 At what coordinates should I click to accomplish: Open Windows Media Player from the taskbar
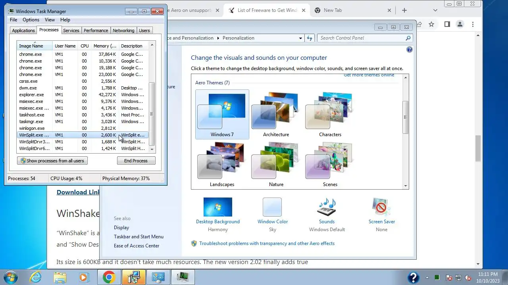click(85, 277)
